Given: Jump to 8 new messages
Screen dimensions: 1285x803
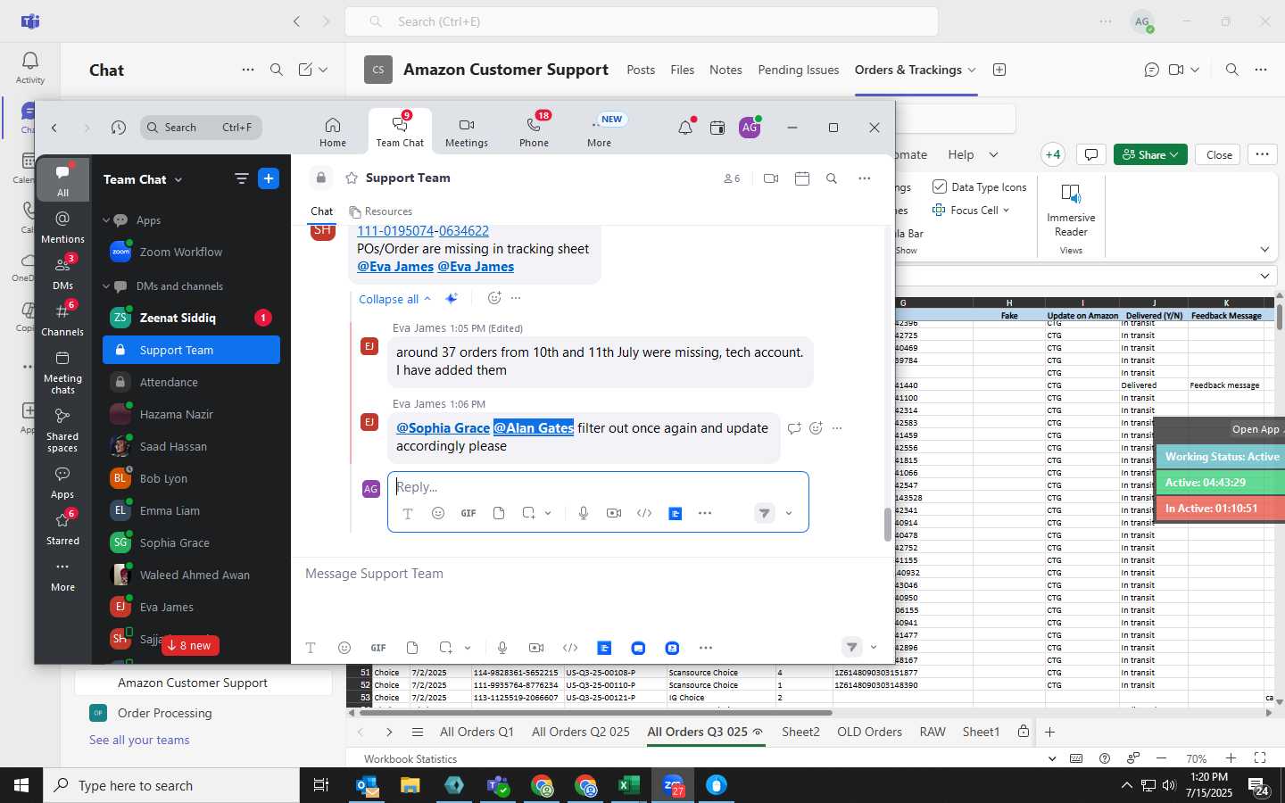Looking at the screenshot, I should 189,645.
